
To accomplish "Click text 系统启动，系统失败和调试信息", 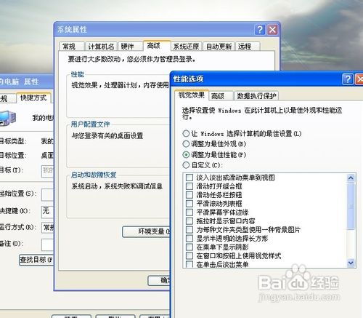I will [117, 186].
